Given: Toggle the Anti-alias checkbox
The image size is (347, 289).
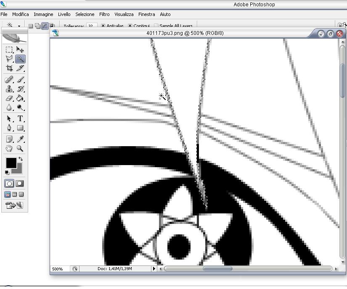Looking at the screenshot, I should point(103,26).
